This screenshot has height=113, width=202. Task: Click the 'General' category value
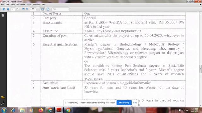(90, 18)
